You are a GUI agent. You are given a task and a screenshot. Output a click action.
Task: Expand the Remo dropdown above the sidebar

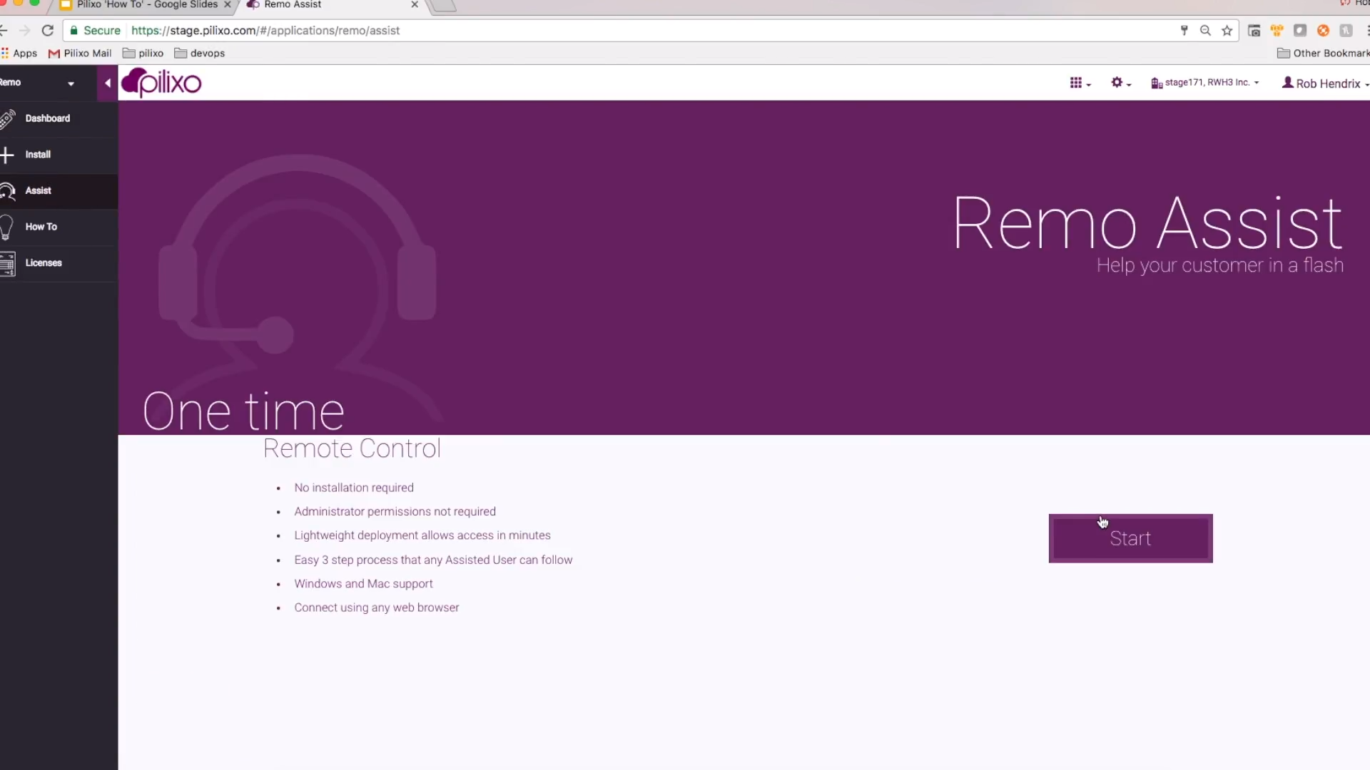pos(71,83)
